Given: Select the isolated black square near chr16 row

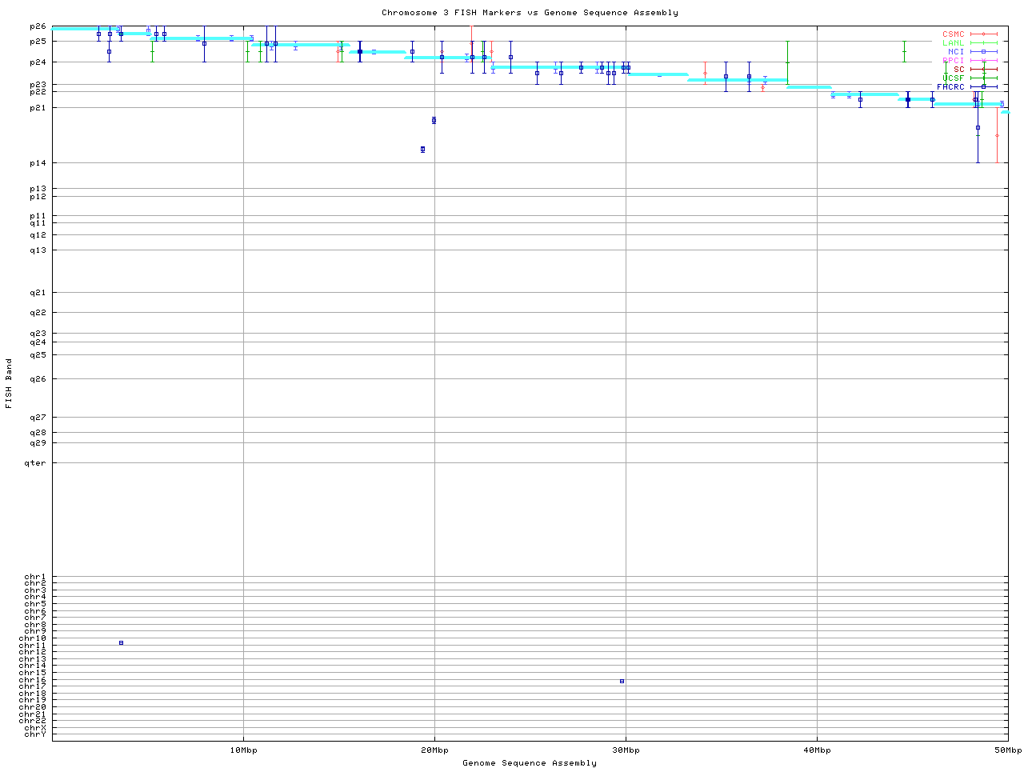Looking at the screenshot, I should 622,681.
